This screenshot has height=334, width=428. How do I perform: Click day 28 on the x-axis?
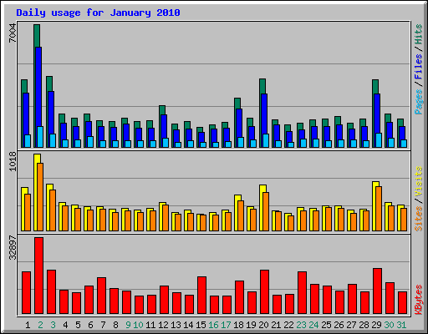[364, 325]
